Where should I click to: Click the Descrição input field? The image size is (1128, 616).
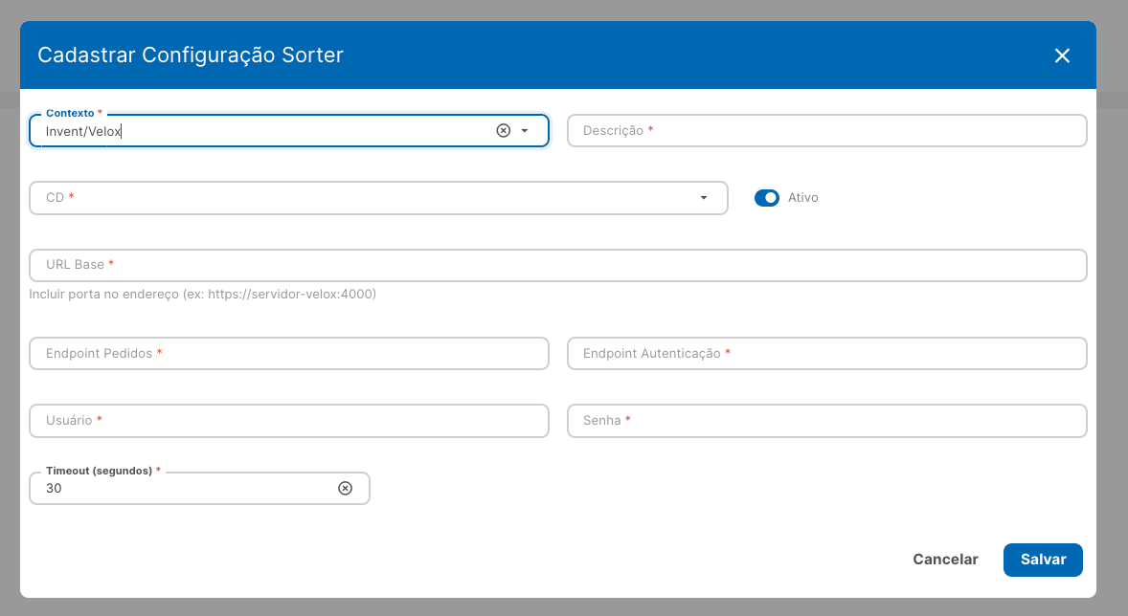(826, 131)
